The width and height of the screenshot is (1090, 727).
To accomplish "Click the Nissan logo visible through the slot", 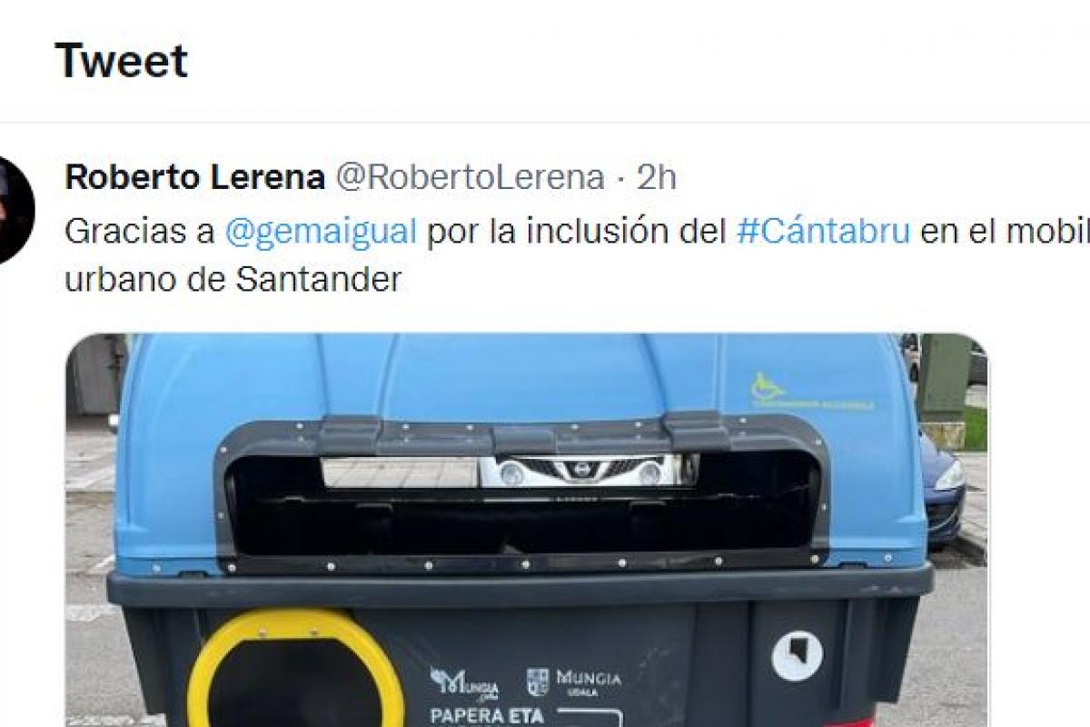I will click(x=574, y=470).
